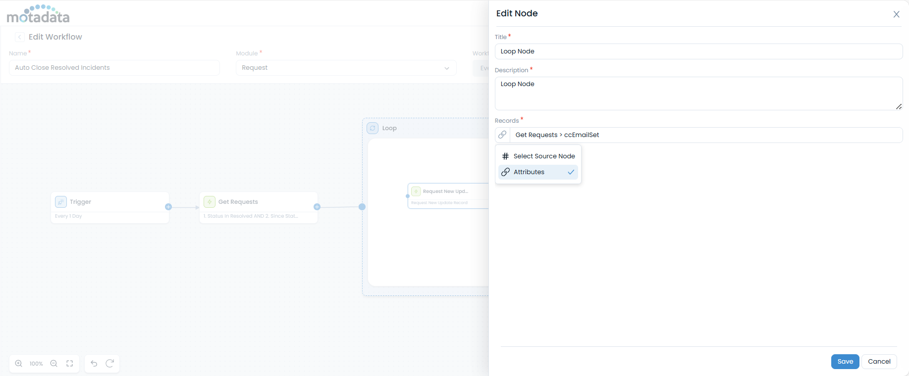Open the Module dropdown showing Request
Screen dimensions: 909x376
pos(346,68)
